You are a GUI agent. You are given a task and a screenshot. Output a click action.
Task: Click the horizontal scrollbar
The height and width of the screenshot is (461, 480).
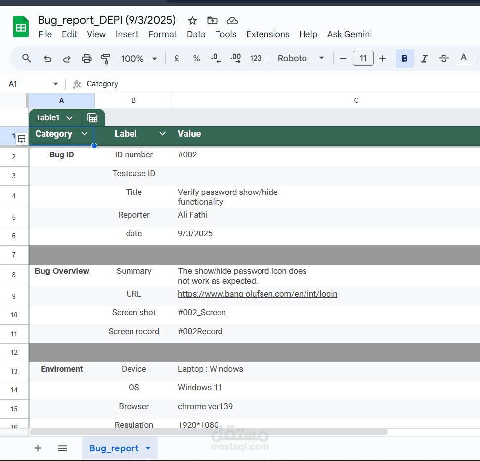click(209, 432)
